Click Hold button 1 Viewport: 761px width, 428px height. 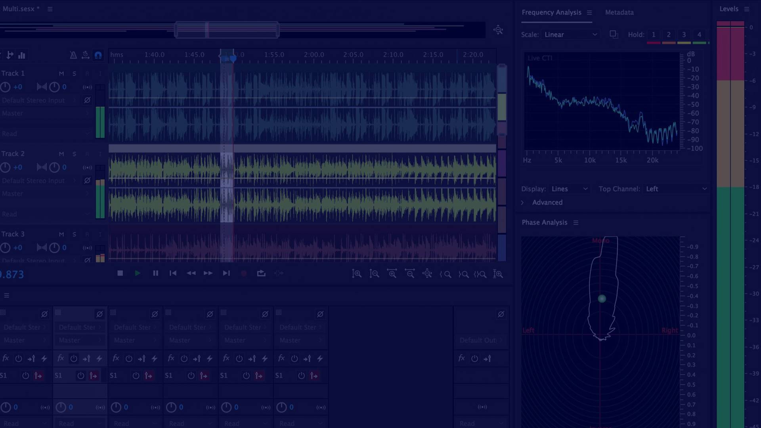654,35
